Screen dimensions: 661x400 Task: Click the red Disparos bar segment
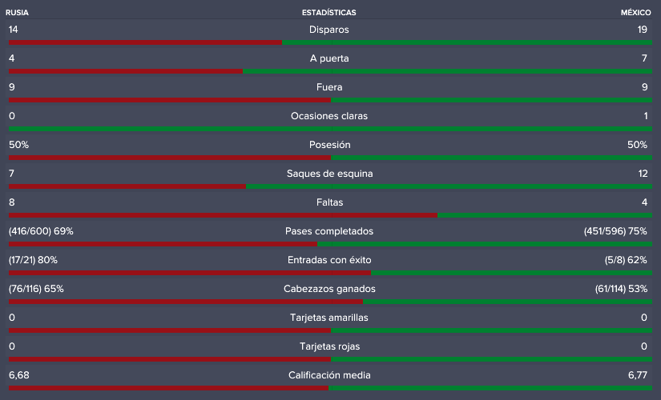(x=145, y=42)
